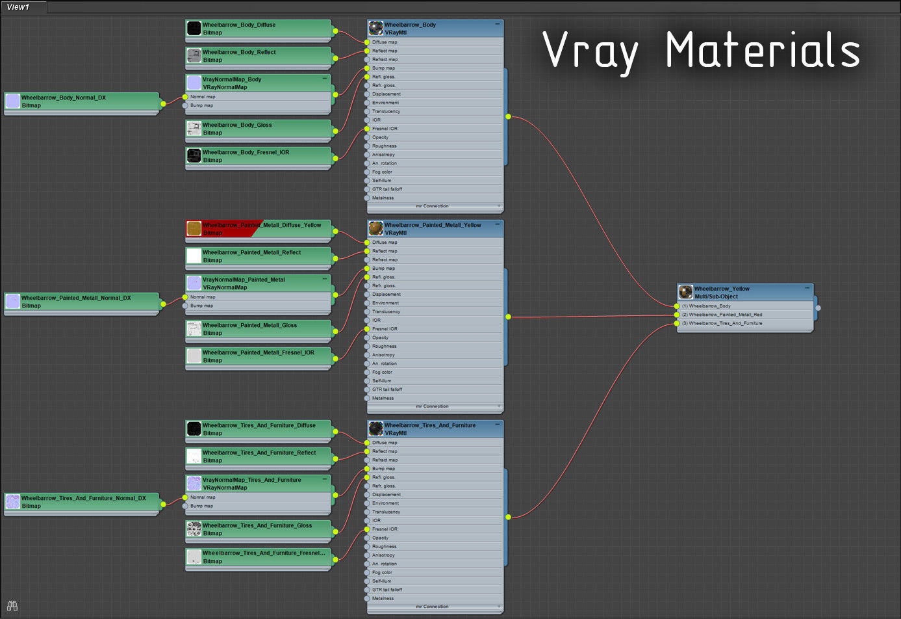Screen dimensions: 901x619
Task: Collapse the VrayNormalMap_Body node
Action: point(325,79)
